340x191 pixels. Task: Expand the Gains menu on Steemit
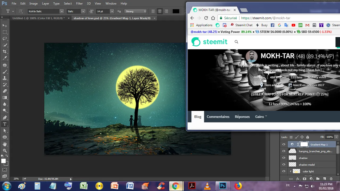click(261, 117)
